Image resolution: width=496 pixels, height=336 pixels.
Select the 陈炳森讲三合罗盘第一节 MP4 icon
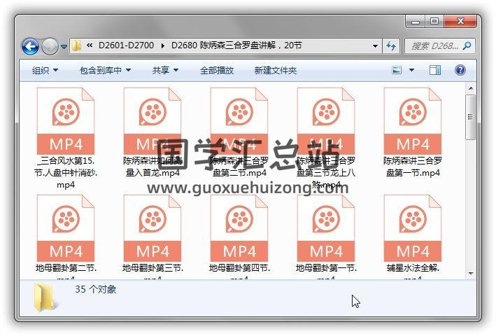click(x=413, y=121)
